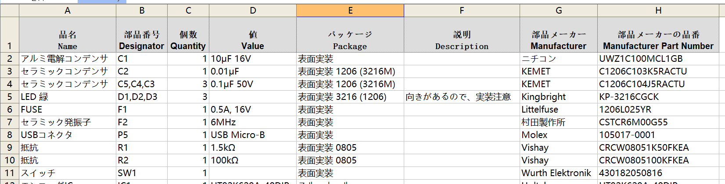Select part number 430182050816
Viewport: 725px width, 184px height.
pos(658,173)
